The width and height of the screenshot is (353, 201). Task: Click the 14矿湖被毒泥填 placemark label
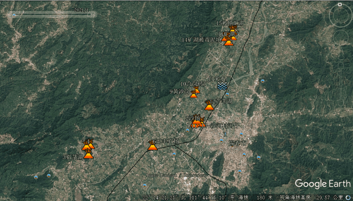tap(201, 40)
